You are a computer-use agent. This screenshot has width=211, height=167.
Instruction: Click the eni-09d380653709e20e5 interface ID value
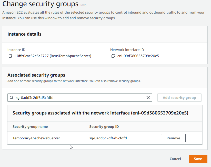(138, 56)
